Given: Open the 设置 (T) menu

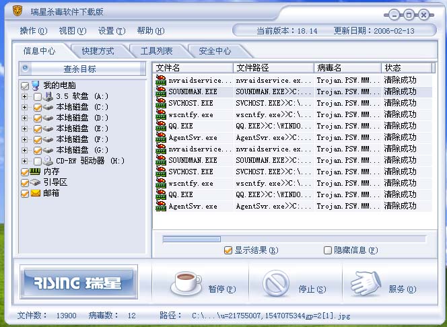Looking at the screenshot, I should tap(112, 31).
